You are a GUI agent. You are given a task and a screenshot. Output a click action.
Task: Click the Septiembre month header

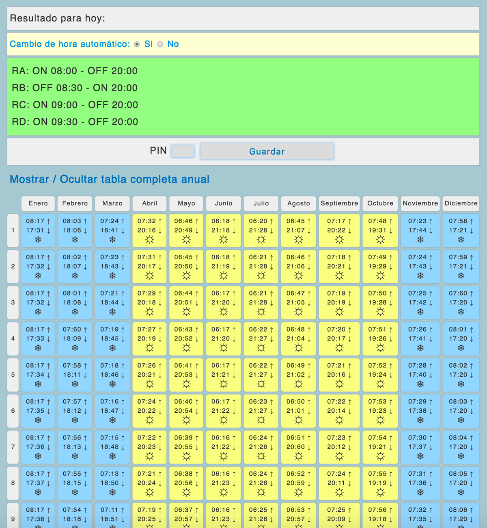(339, 203)
